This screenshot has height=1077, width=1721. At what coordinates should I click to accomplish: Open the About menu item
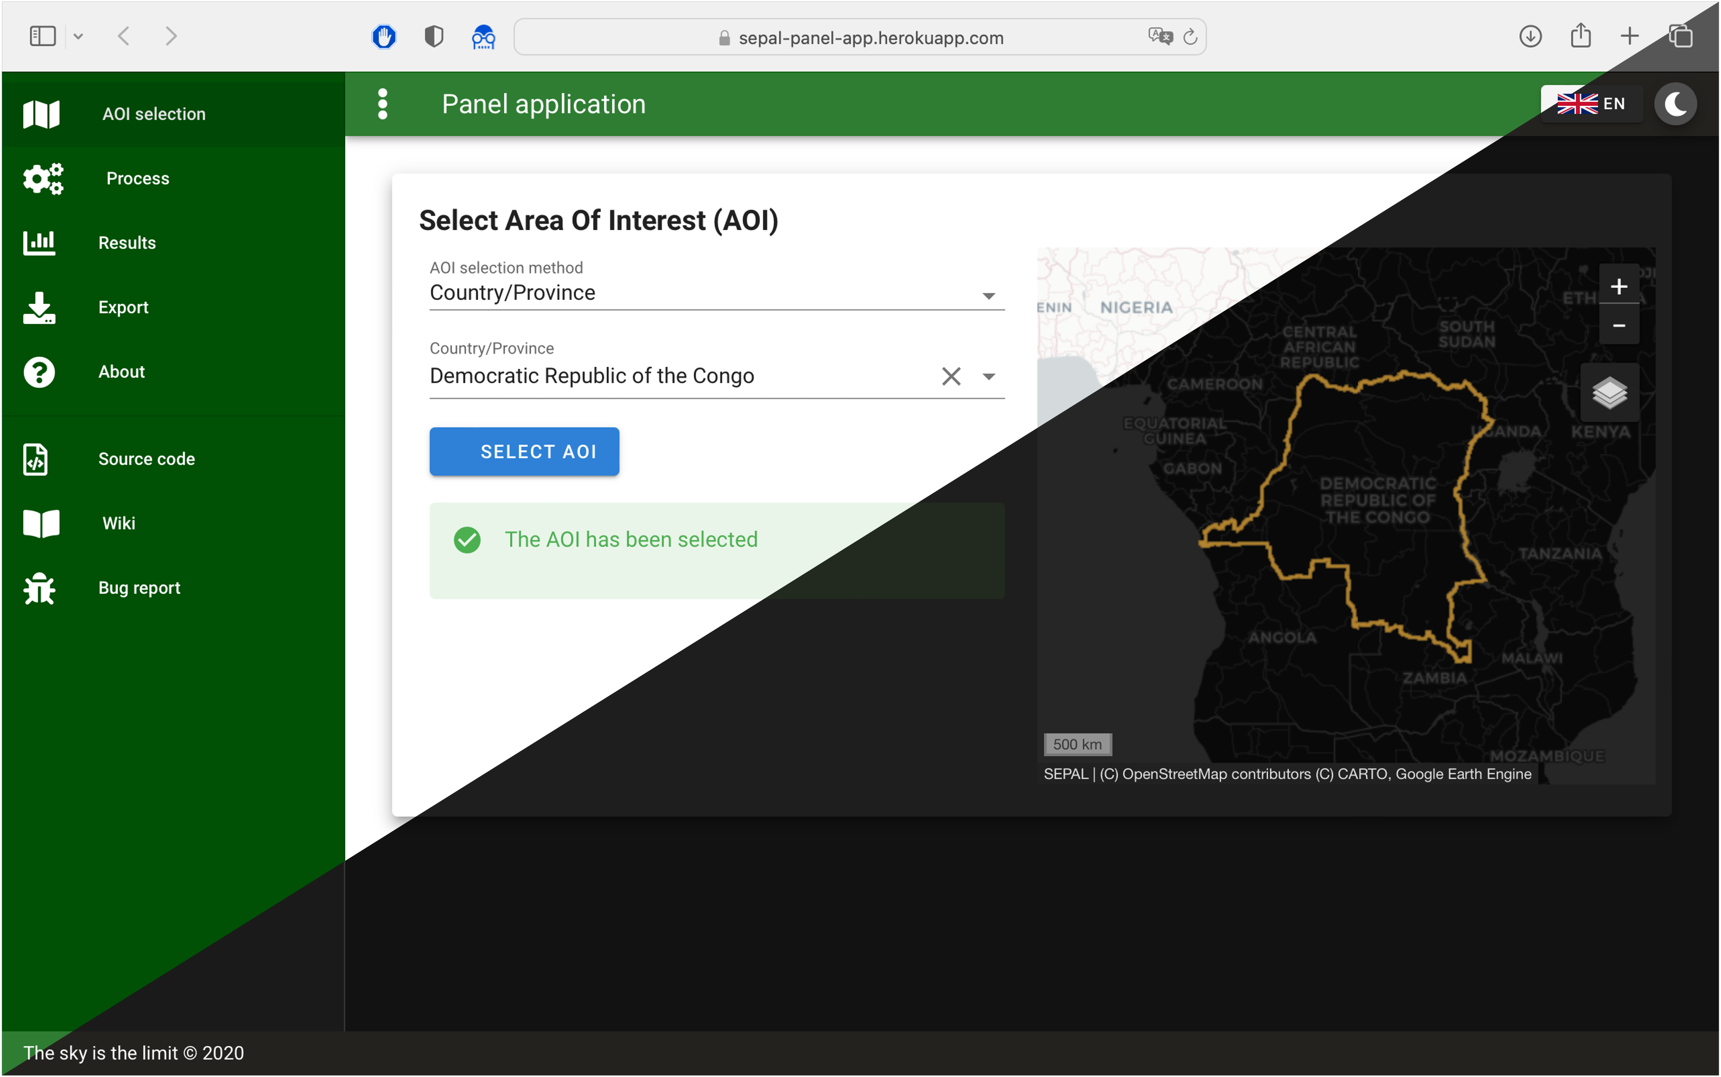coord(122,372)
